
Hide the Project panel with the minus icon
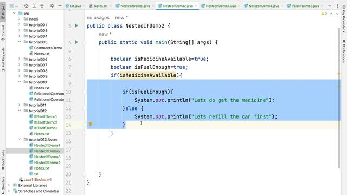pos(60,6)
